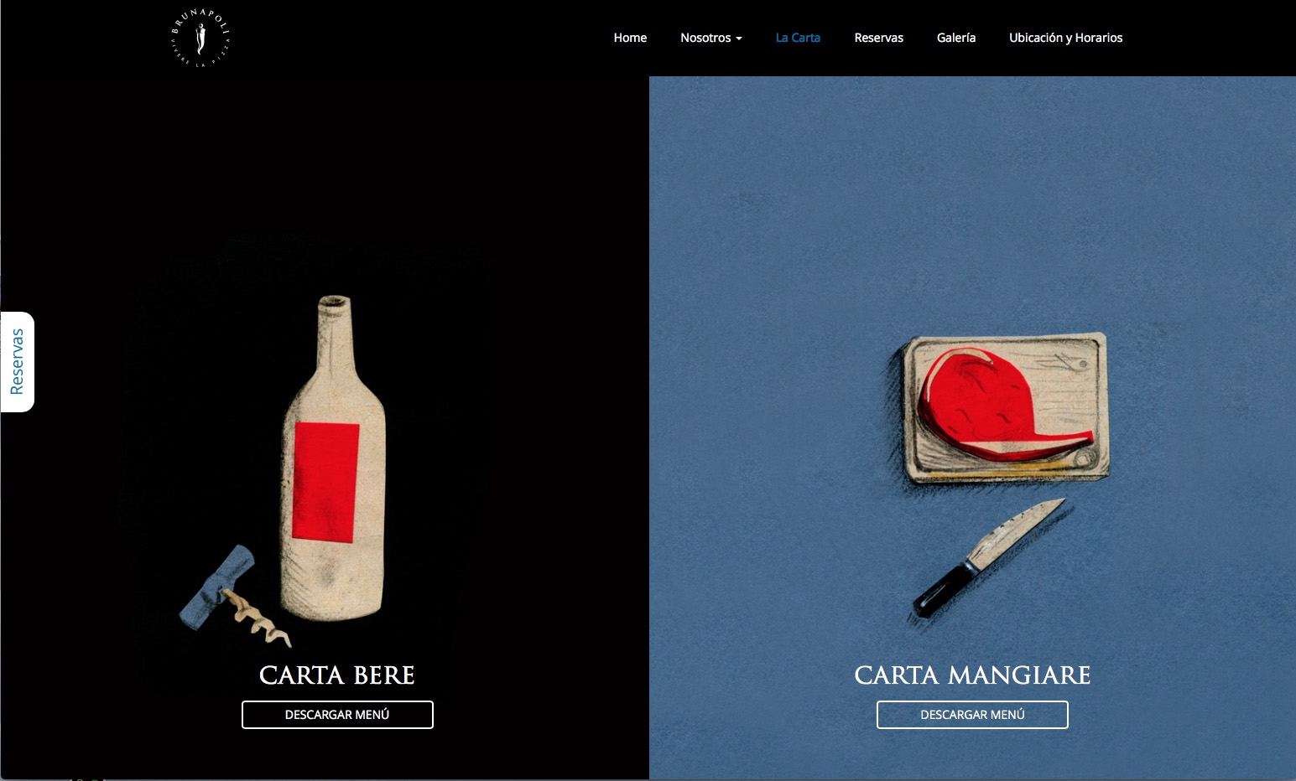1296x781 pixels.
Task: Click the Carta Mangiare heading
Action: 972,675
